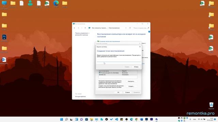Go up one level in Recovery window
Screen dimensions: 218x122
click(x=85, y=28)
